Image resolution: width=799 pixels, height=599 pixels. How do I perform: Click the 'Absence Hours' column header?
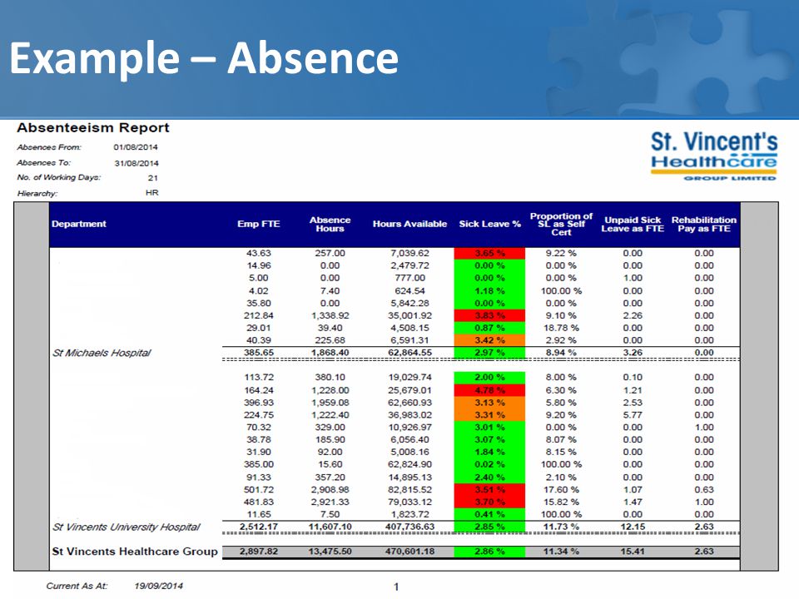[330, 224]
